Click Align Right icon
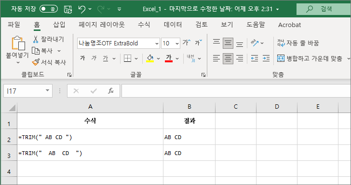The height and width of the screenshot is (185, 351). tap(240, 58)
